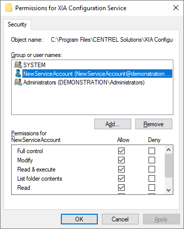This screenshot has height=229, width=184.
Task: Uncheck Allow for Full control
Action: pyautogui.click(x=121, y=151)
